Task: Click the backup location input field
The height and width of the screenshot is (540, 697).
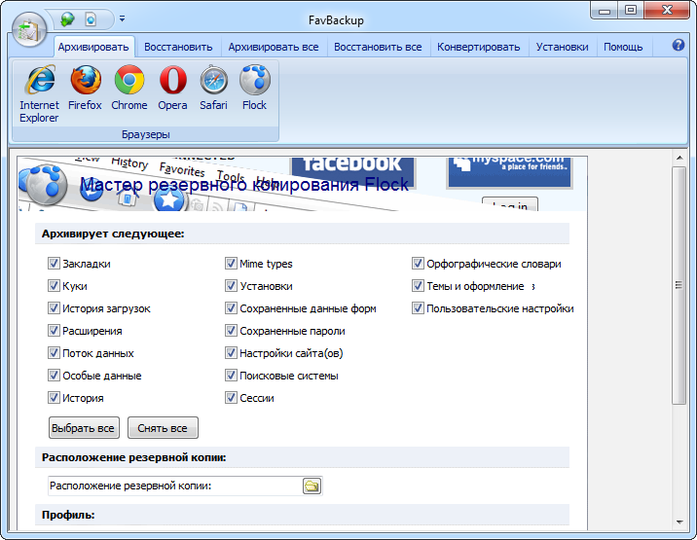Action: pos(175,486)
